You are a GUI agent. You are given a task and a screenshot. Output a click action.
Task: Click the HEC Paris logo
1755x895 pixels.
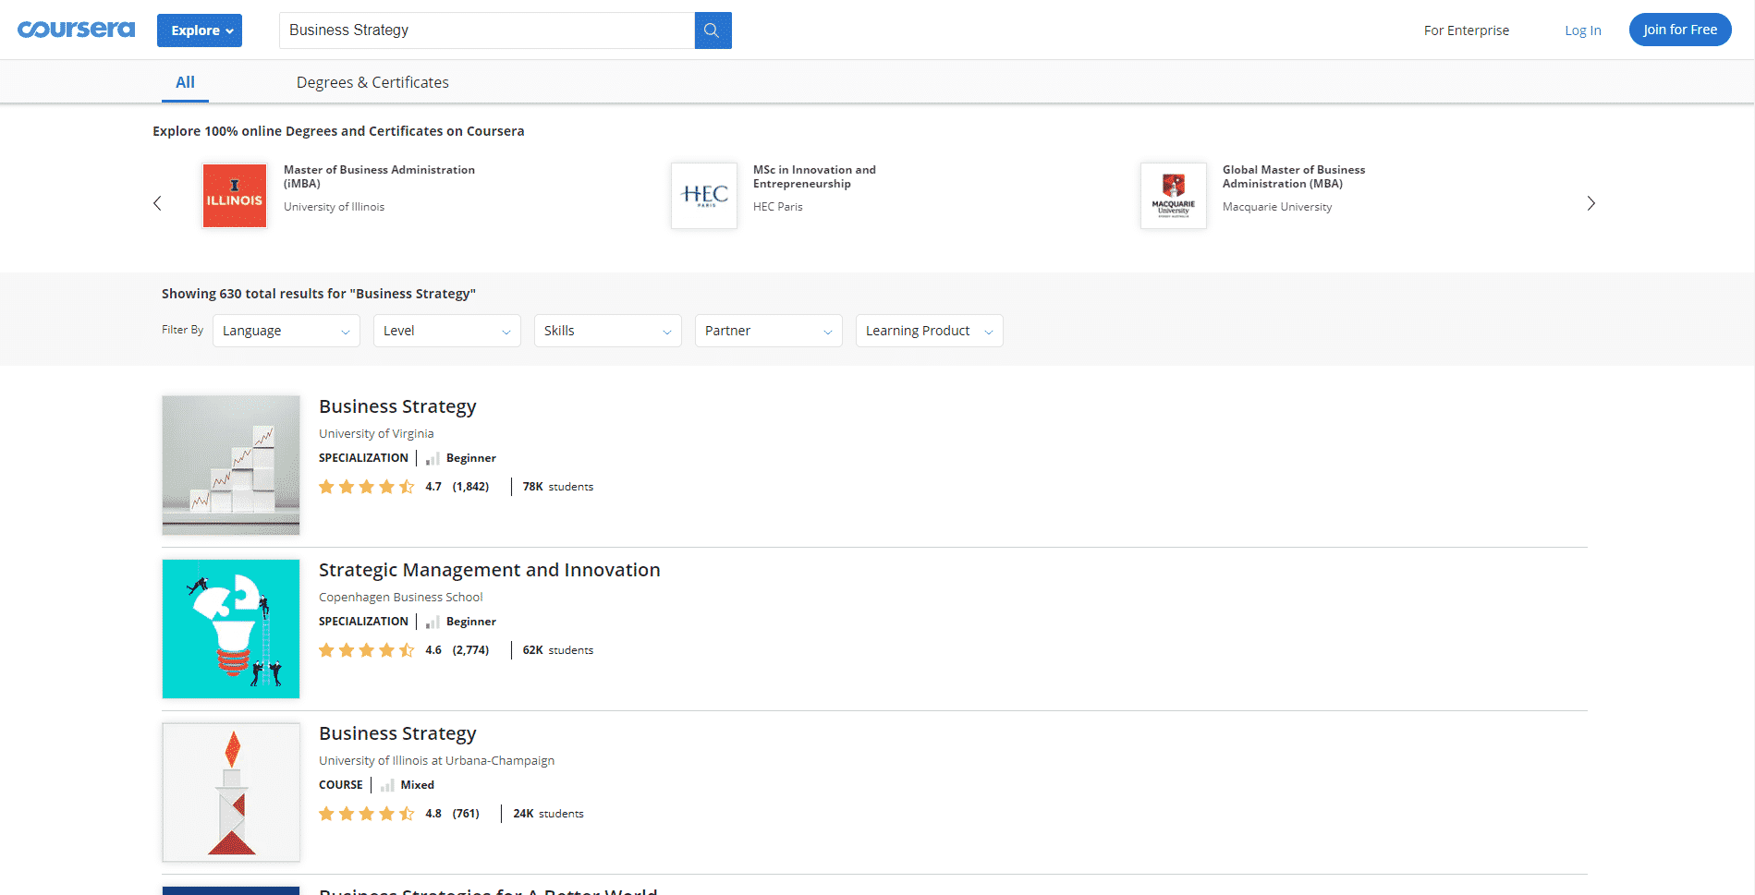point(704,196)
